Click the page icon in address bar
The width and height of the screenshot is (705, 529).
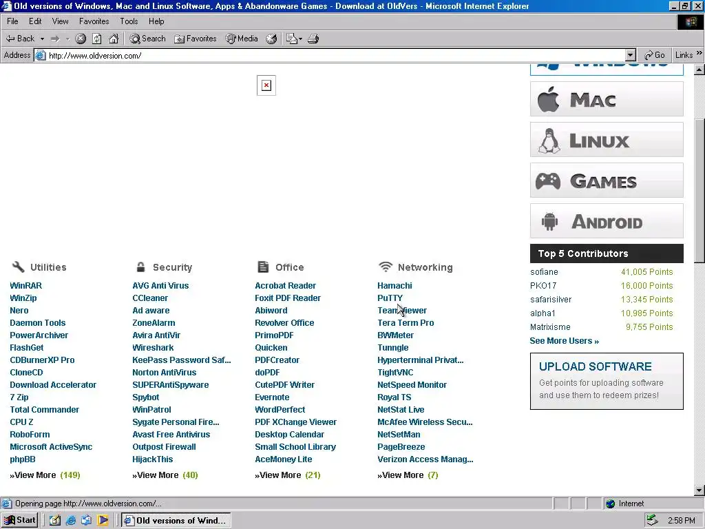tap(41, 55)
